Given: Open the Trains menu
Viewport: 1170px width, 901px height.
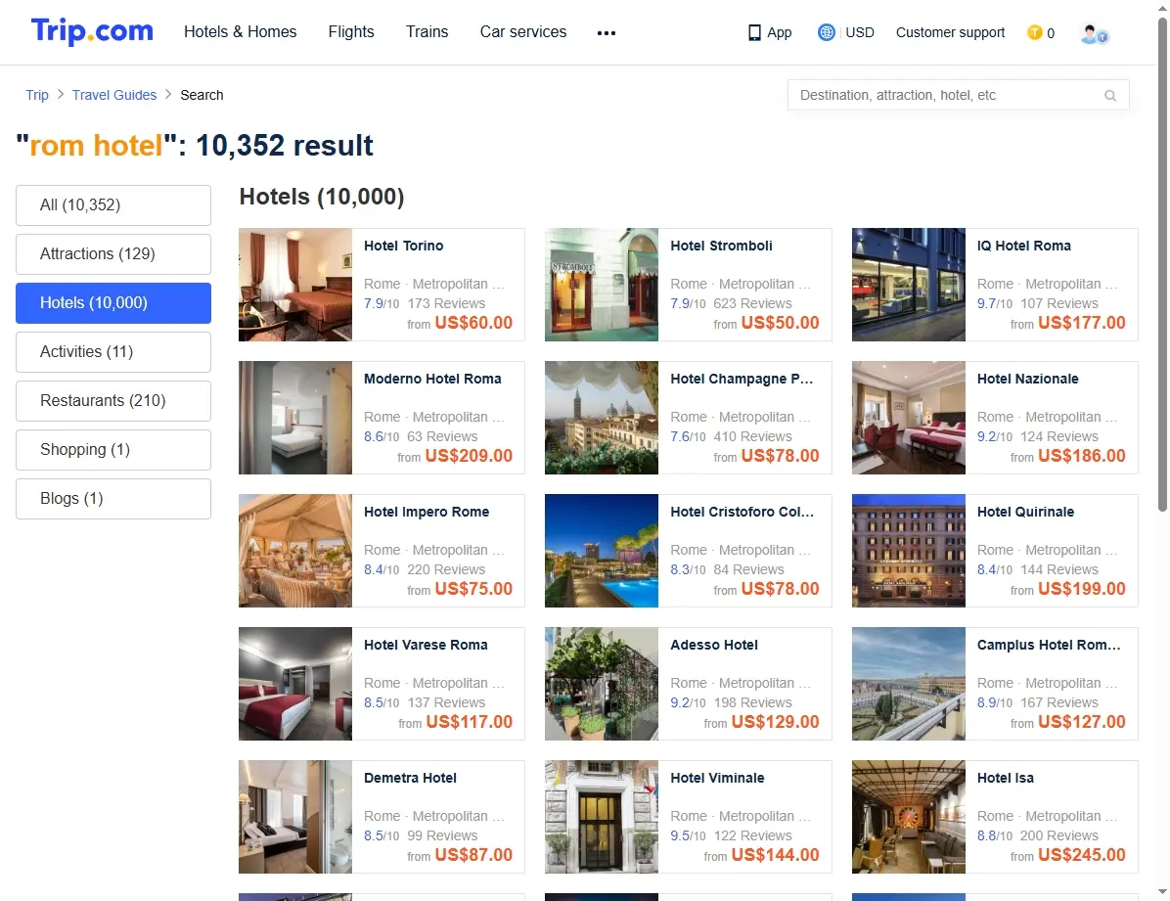Looking at the screenshot, I should [x=427, y=32].
